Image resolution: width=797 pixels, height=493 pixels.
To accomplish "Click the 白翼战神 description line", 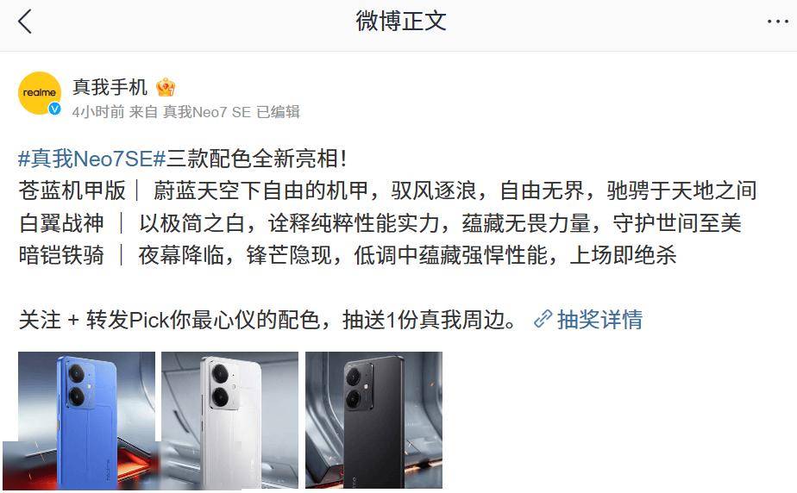I will pos(380,223).
